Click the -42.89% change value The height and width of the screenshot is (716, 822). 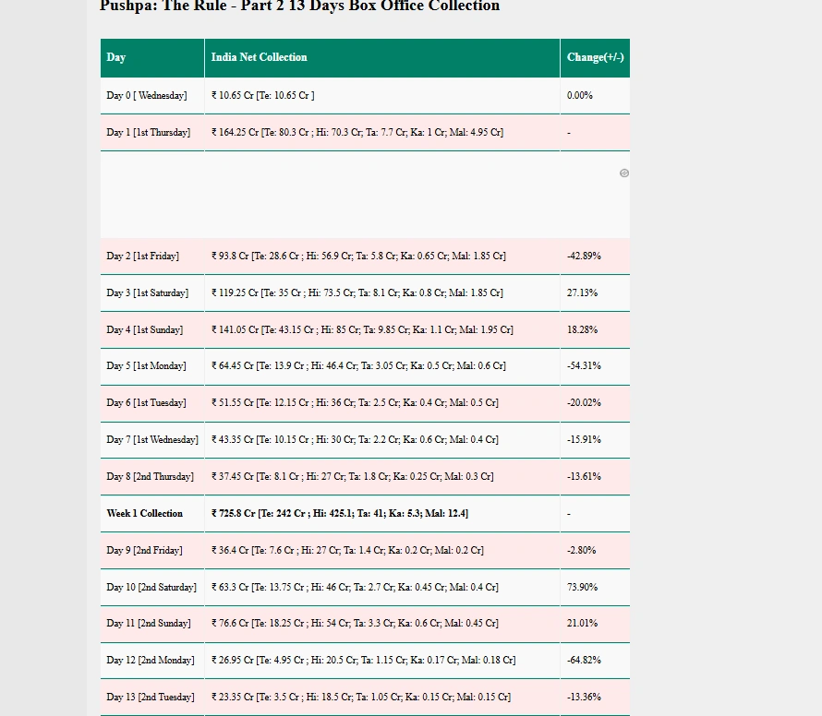click(584, 257)
